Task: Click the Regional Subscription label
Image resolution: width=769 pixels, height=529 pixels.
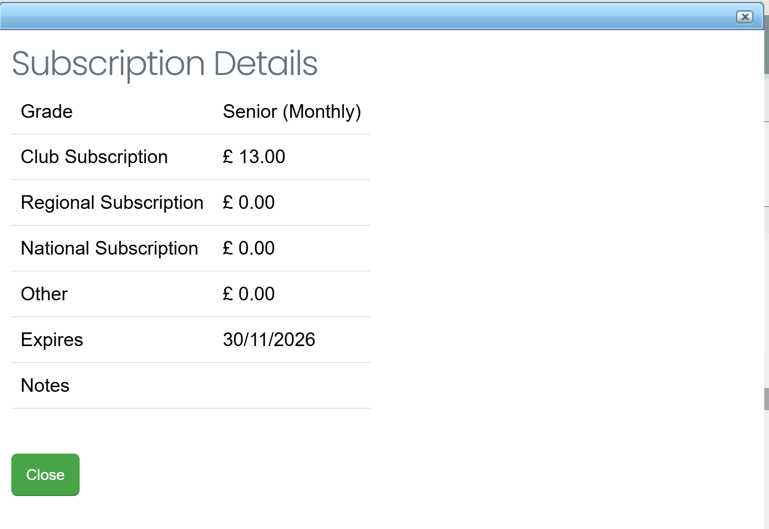Action: pyautogui.click(x=112, y=203)
